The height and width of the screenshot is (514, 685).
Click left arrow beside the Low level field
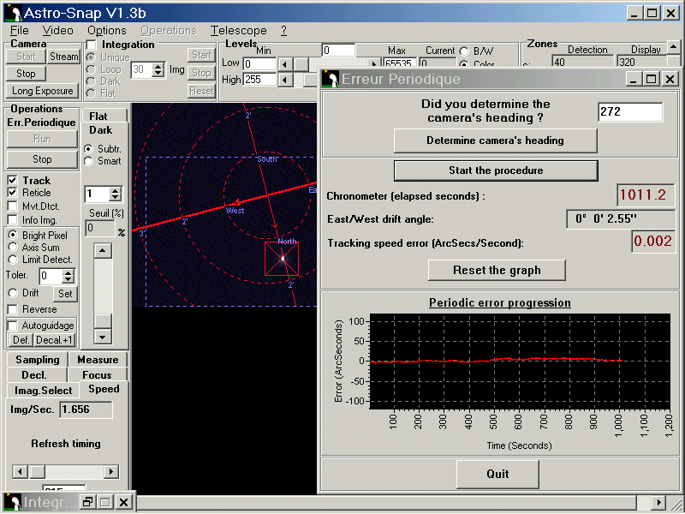(x=285, y=64)
